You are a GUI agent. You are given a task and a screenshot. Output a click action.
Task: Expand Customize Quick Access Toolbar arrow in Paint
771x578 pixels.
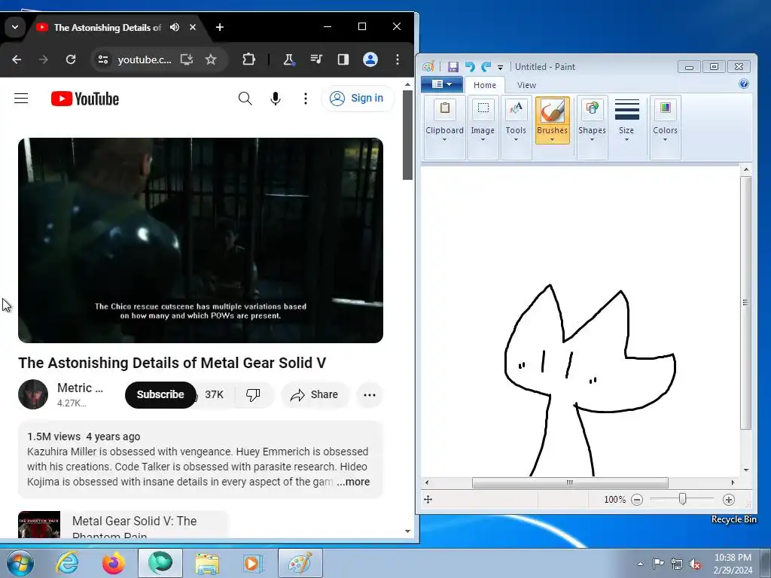pyautogui.click(x=500, y=67)
